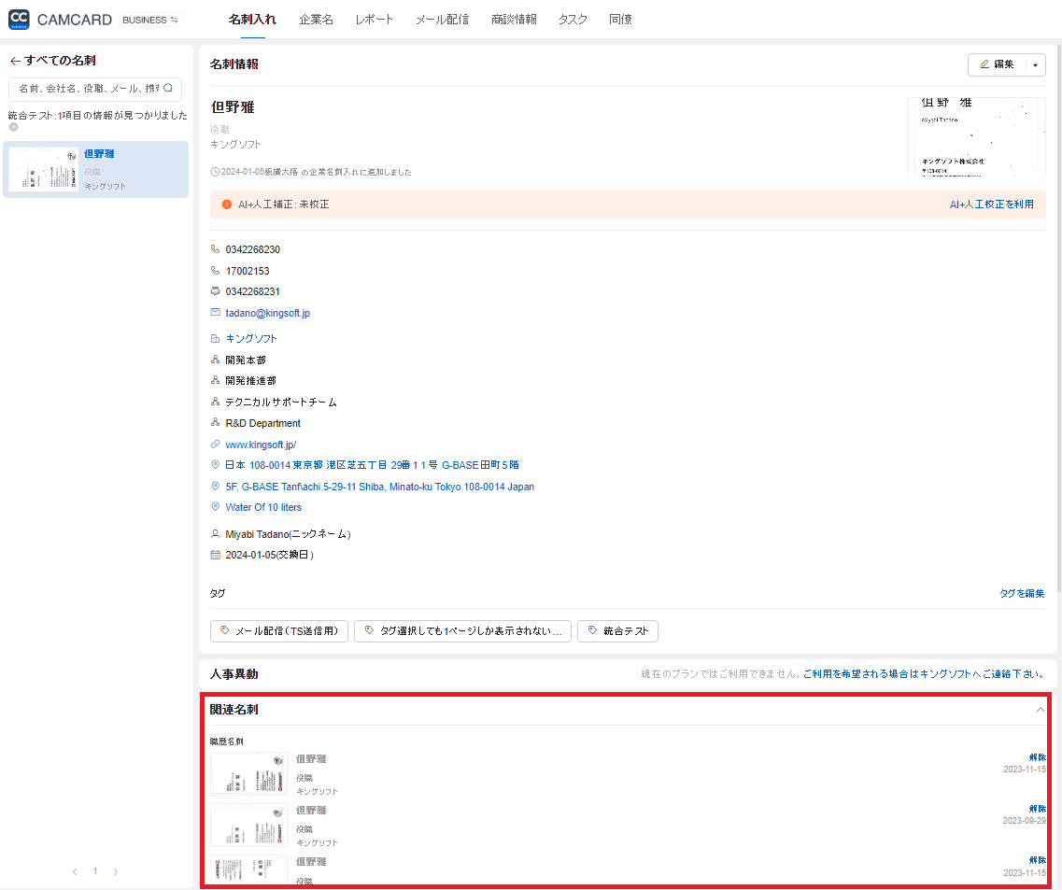This screenshot has width=1062, height=890.
Task: Select the 但野雅 card in the list
Action: click(95, 169)
